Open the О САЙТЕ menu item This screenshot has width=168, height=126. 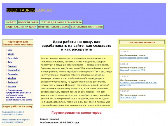pyautogui.click(x=11, y=22)
